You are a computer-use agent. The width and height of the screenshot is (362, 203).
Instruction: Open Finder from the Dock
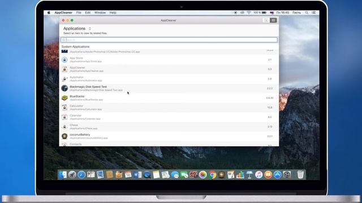pos(63,175)
